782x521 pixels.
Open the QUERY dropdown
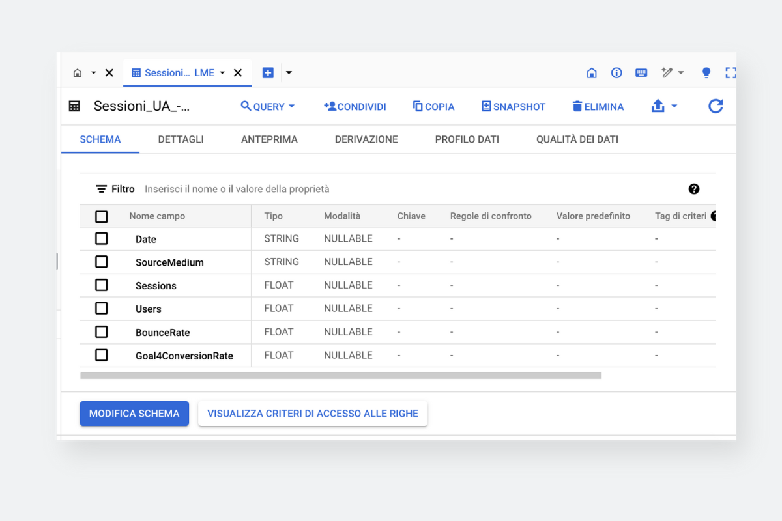[268, 106]
